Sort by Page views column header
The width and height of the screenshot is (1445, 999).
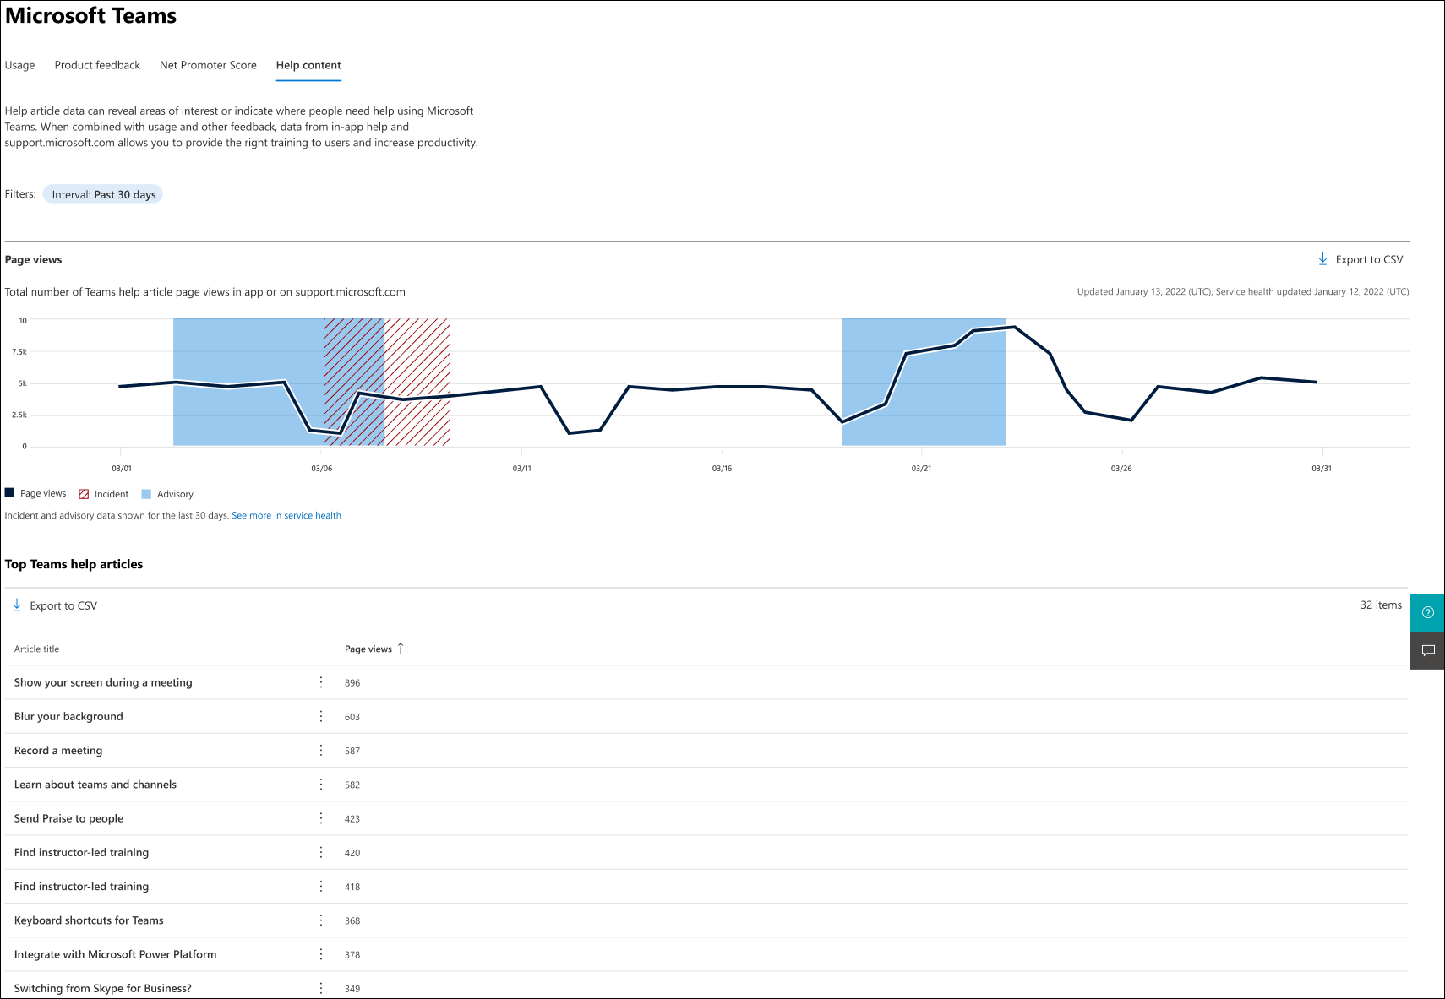point(368,649)
